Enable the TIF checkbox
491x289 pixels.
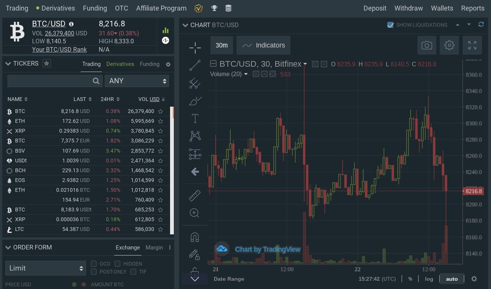pos(133,272)
